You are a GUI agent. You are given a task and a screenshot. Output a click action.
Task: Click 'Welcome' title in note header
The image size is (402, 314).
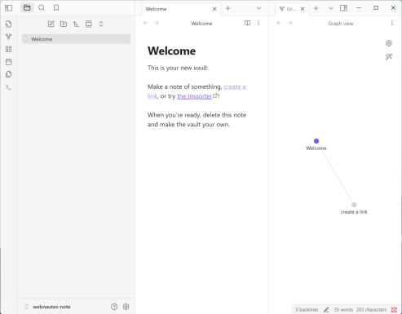click(201, 24)
